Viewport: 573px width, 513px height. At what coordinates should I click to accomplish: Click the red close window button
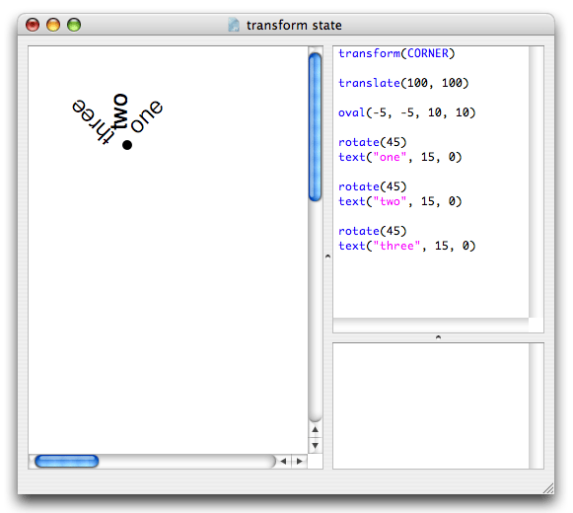(33, 25)
